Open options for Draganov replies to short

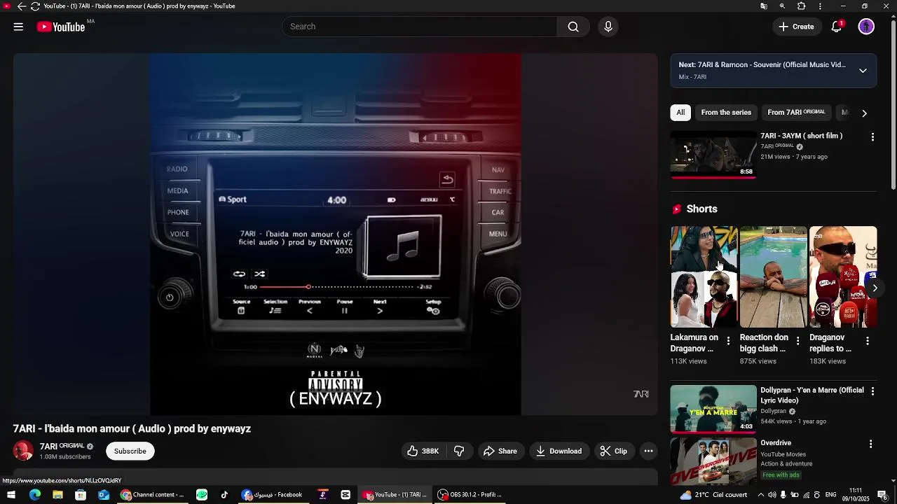tap(868, 341)
